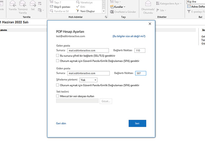Click incoming Bağlantı Noktası field 110
Viewport: 205px width, 166px height.
click(140, 51)
